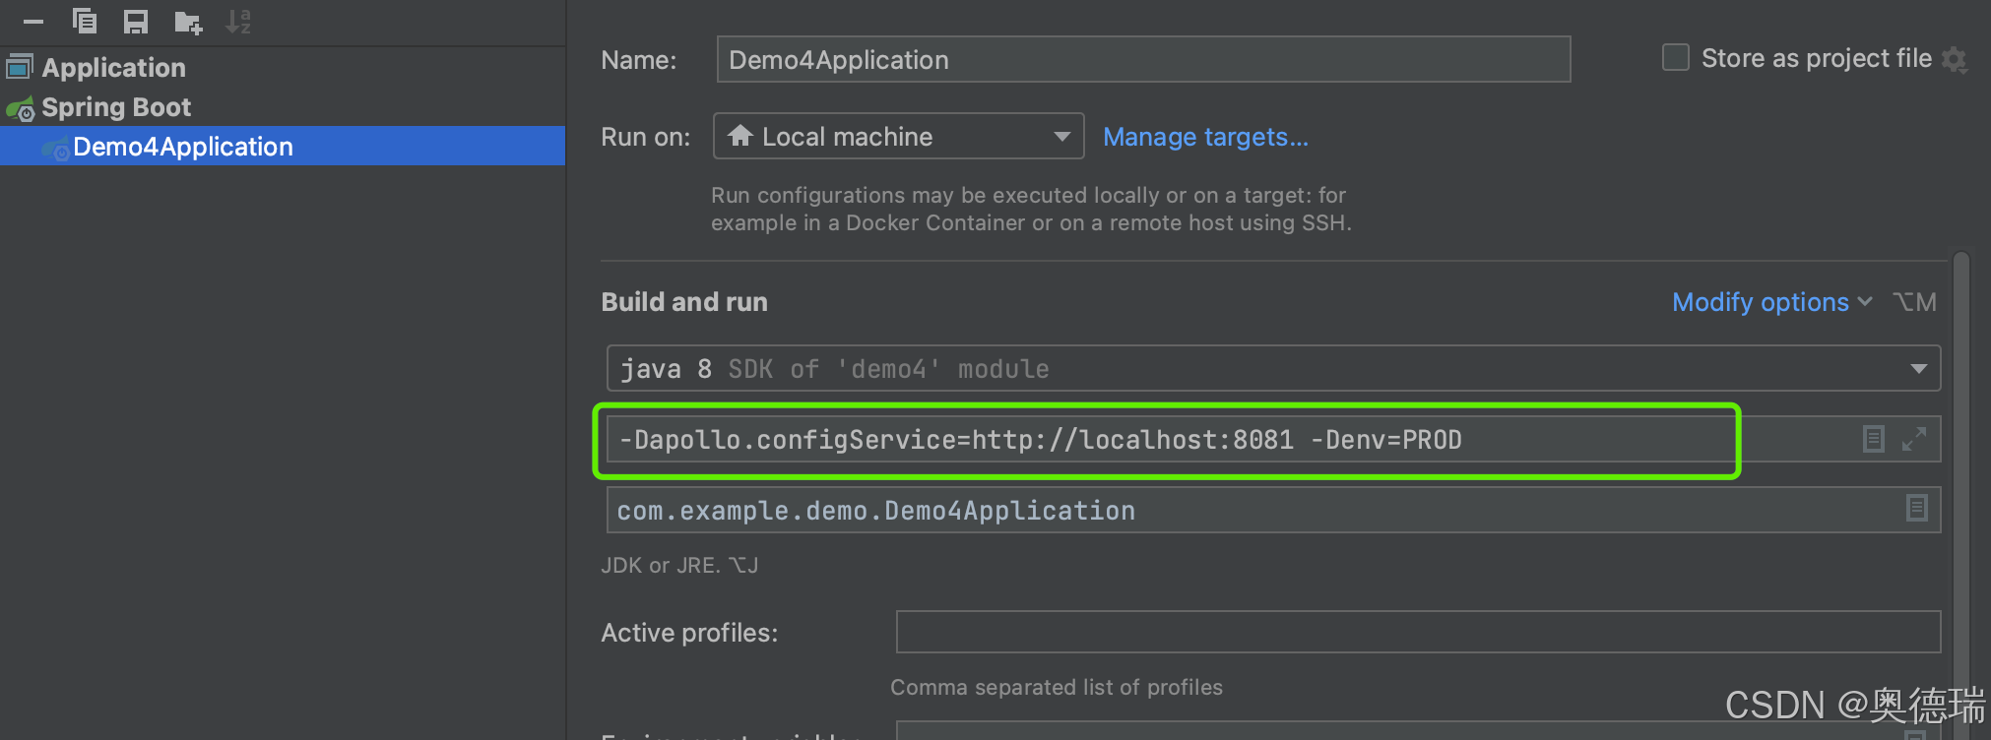Open the Manage targets link
This screenshot has height=740, width=1991.
click(x=1205, y=137)
